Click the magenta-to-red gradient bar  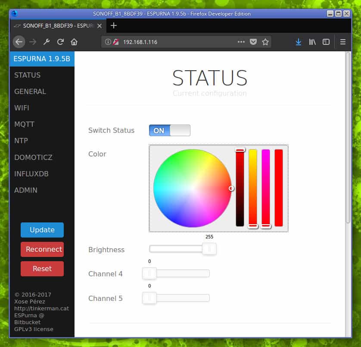pyautogui.click(x=266, y=188)
